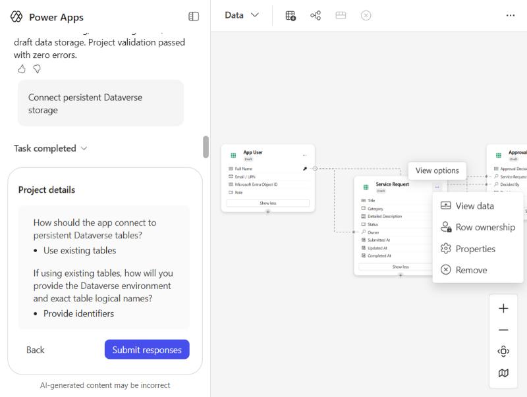Image resolution: width=527 pixels, height=397 pixels.
Task: Click the thumbs up feedback icon
Action: [x=22, y=69]
